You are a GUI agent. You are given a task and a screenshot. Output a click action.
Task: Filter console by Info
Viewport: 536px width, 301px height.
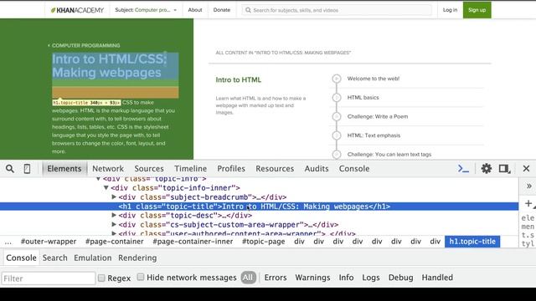tap(346, 278)
